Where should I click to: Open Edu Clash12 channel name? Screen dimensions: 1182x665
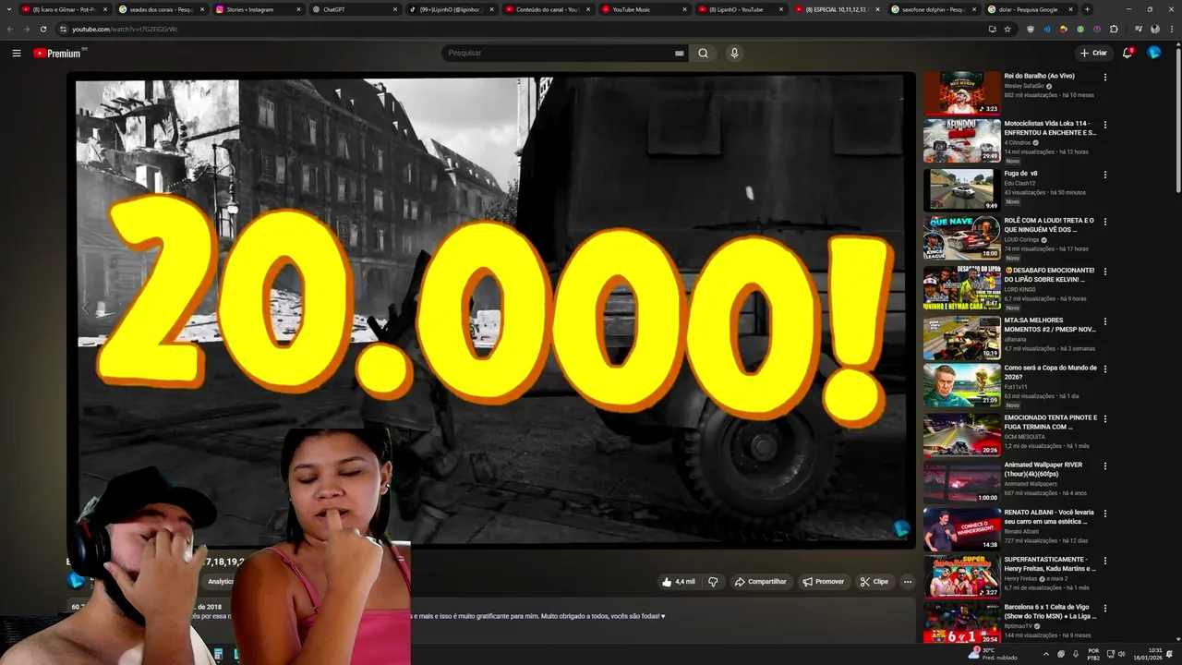coord(1020,183)
